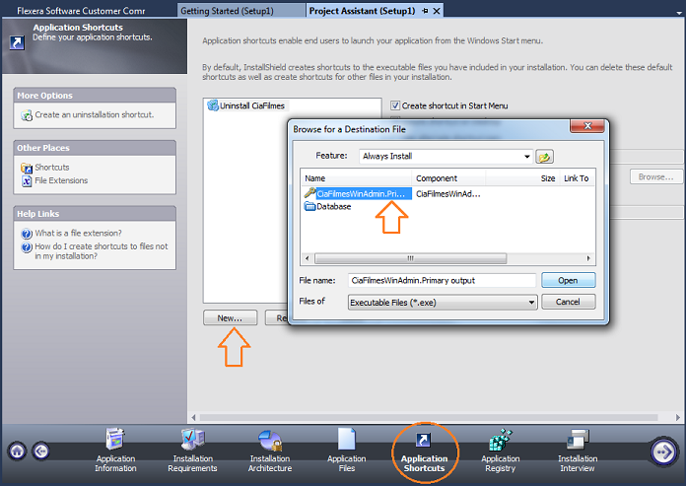Click the CiaFilmesWinAd... component cell
Image resolution: width=686 pixels, height=486 pixels.
click(448, 194)
